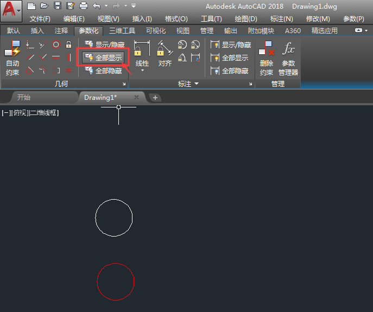The height and width of the screenshot is (312, 373).
Task: Open the 修改(M) menu
Action: pyautogui.click(x=318, y=19)
